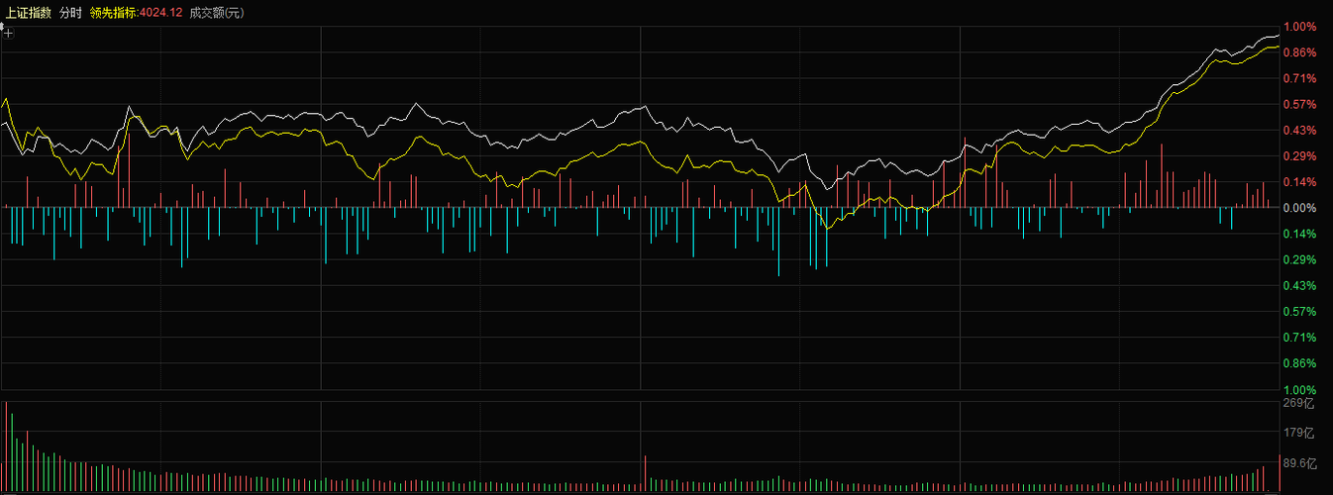Switch to the 分时 view label
This screenshot has height=495, width=1333.
(x=70, y=13)
